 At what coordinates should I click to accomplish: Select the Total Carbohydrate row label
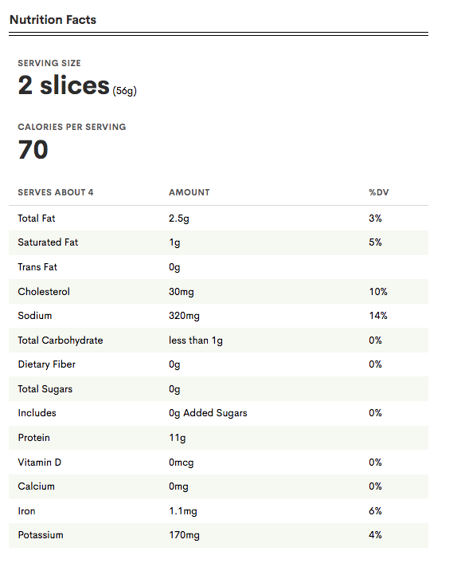pos(61,341)
